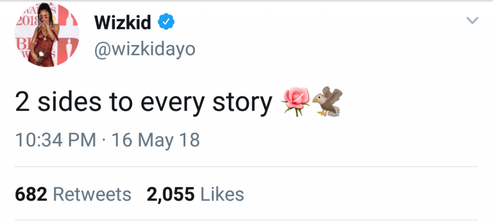Viewport: 493px width, 224px height.
Task: Click the bird emoji in the tweet
Action: pyautogui.click(x=327, y=101)
